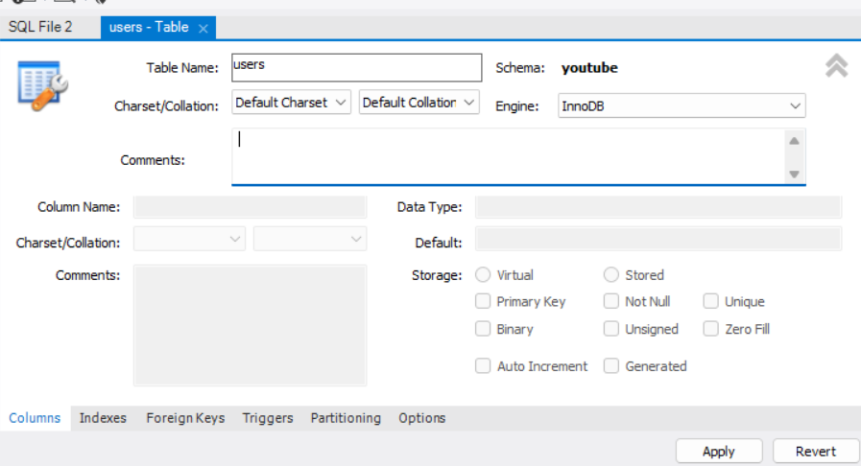
Task: Go to the Foreign Keys tab
Action: tap(185, 418)
